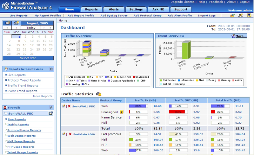Open the Reports tab

(91, 10)
